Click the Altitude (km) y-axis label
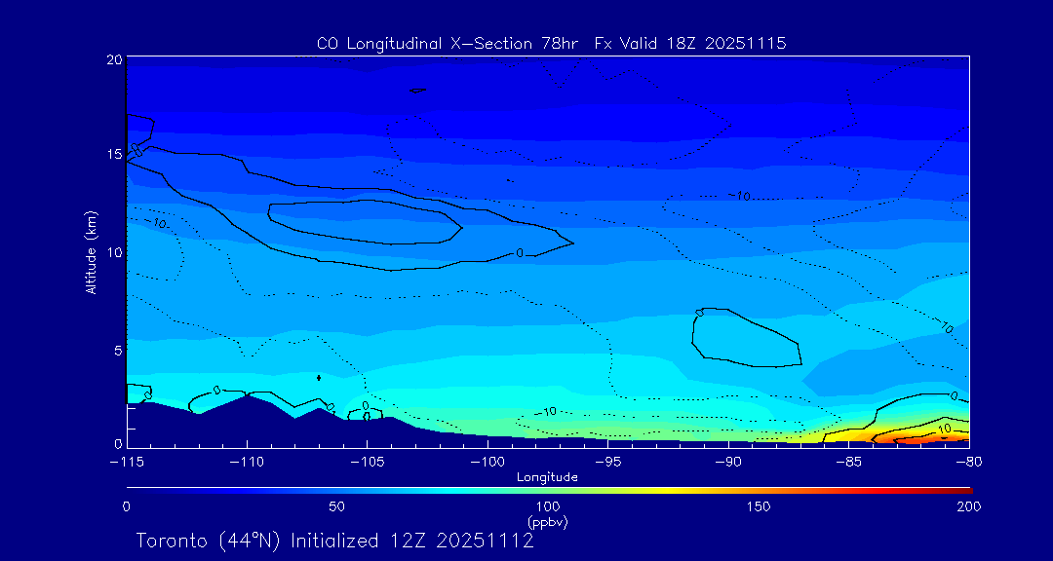Viewport: 1053px width, 561px height. [x=91, y=252]
